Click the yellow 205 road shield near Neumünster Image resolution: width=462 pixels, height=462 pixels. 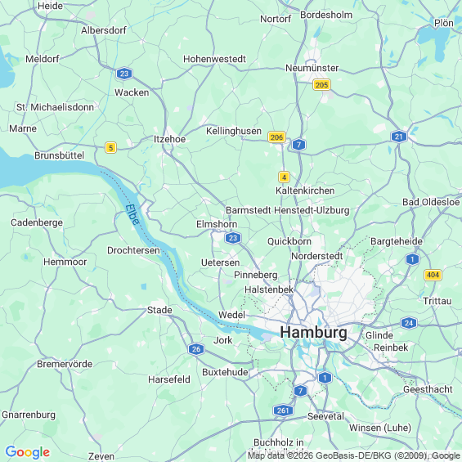[x=321, y=85]
